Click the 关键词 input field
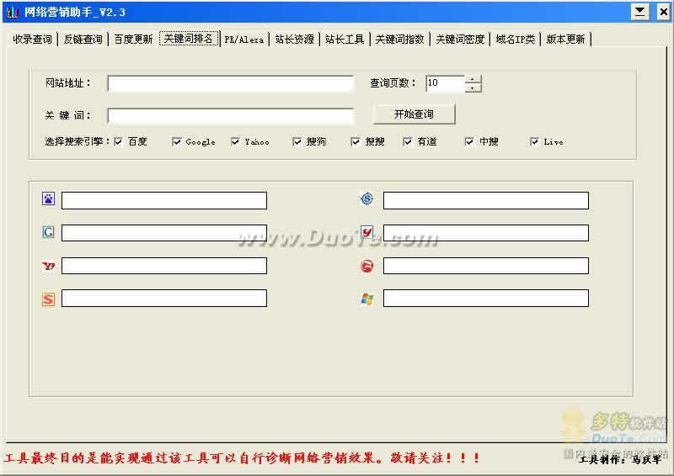This screenshot has width=674, height=476. coord(231,116)
